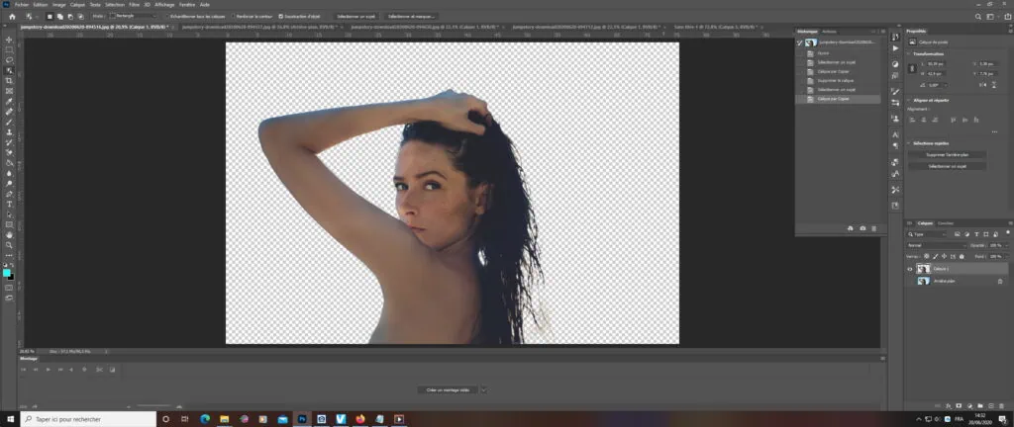Switch to the Actions panel tab
This screenshot has height=427, width=1014.
(829, 33)
